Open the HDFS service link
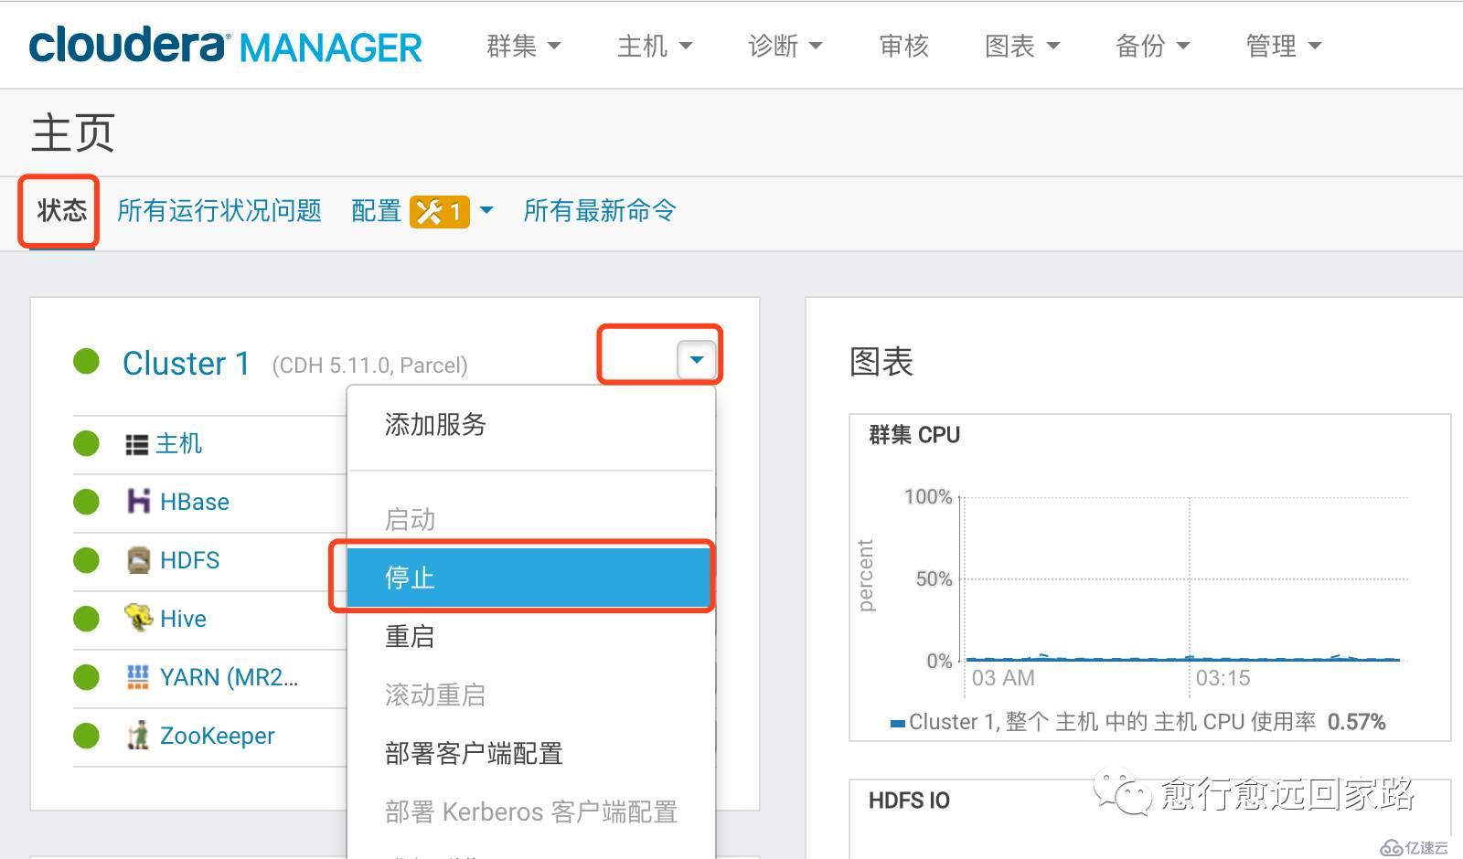The image size is (1463, 859). 189,560
